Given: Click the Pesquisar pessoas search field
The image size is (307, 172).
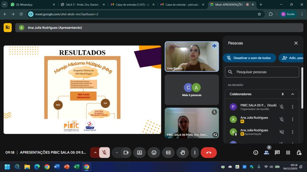Looking at the screenshot, I should [262, 72].
